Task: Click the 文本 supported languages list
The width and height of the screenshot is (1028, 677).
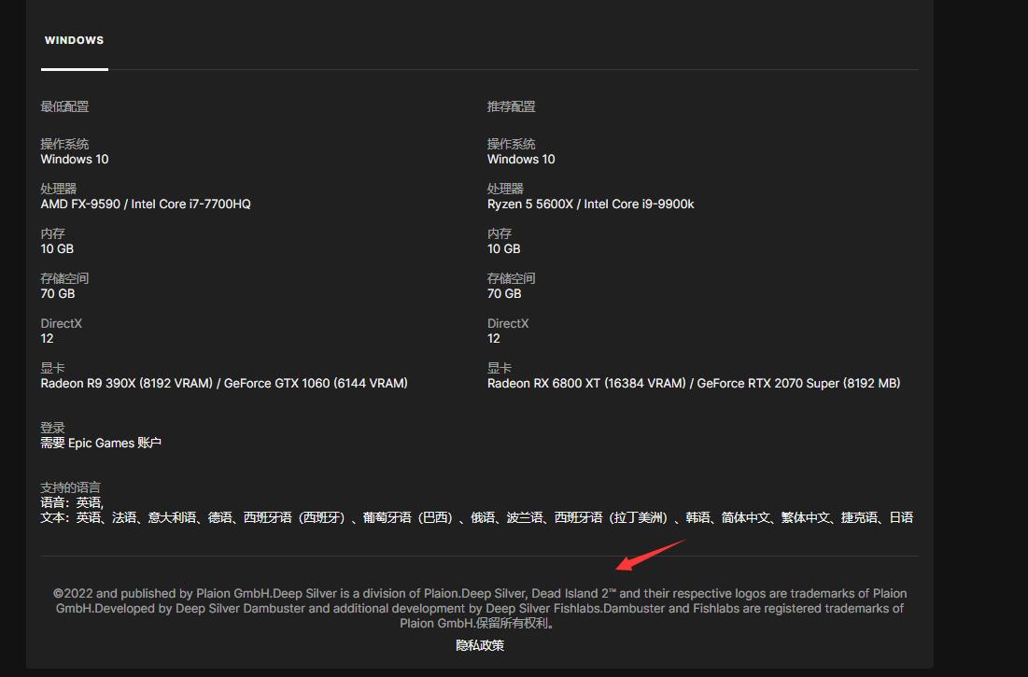Action: tap(476, 517)
